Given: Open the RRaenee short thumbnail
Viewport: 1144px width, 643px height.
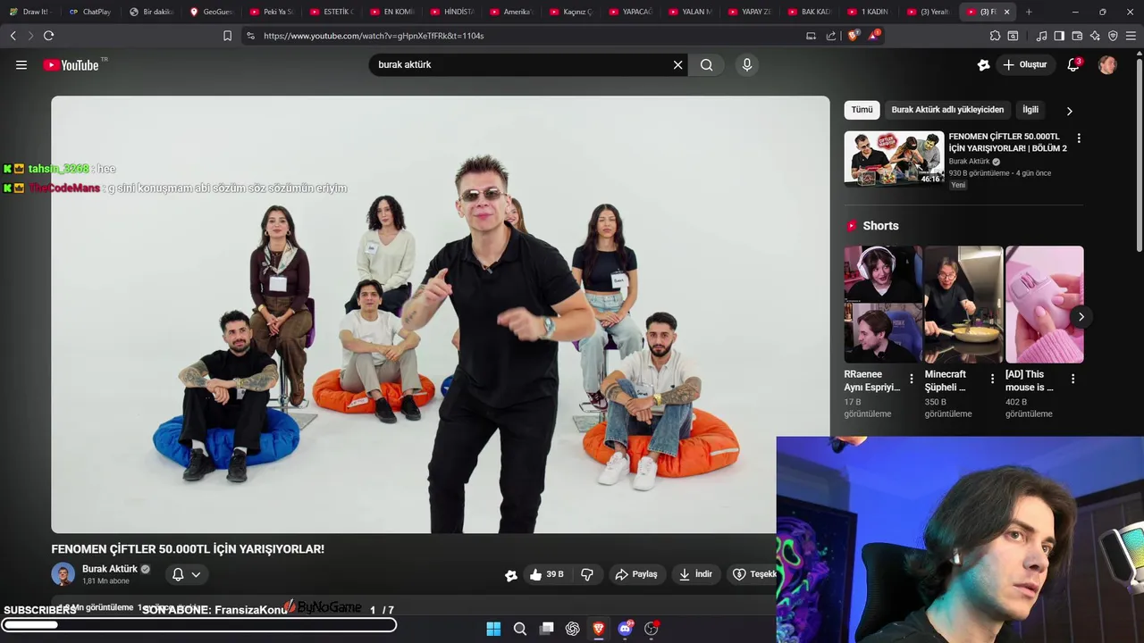Looking at the screenshot, I should click(883, 305).
